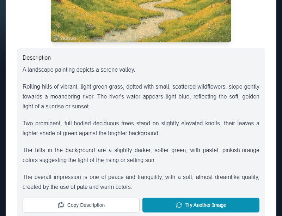
Task: Click the Description heading
Action: (37, 58)
